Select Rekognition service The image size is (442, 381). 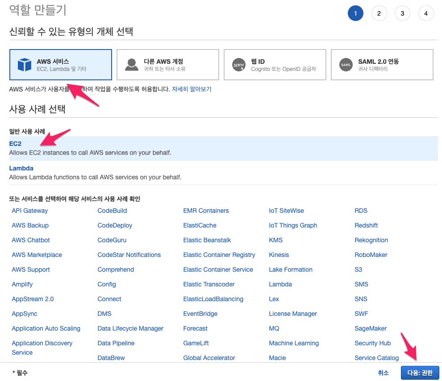pos(371,240)
